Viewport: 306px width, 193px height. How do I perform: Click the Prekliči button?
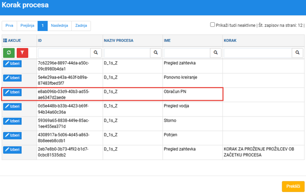click(293, 186)
